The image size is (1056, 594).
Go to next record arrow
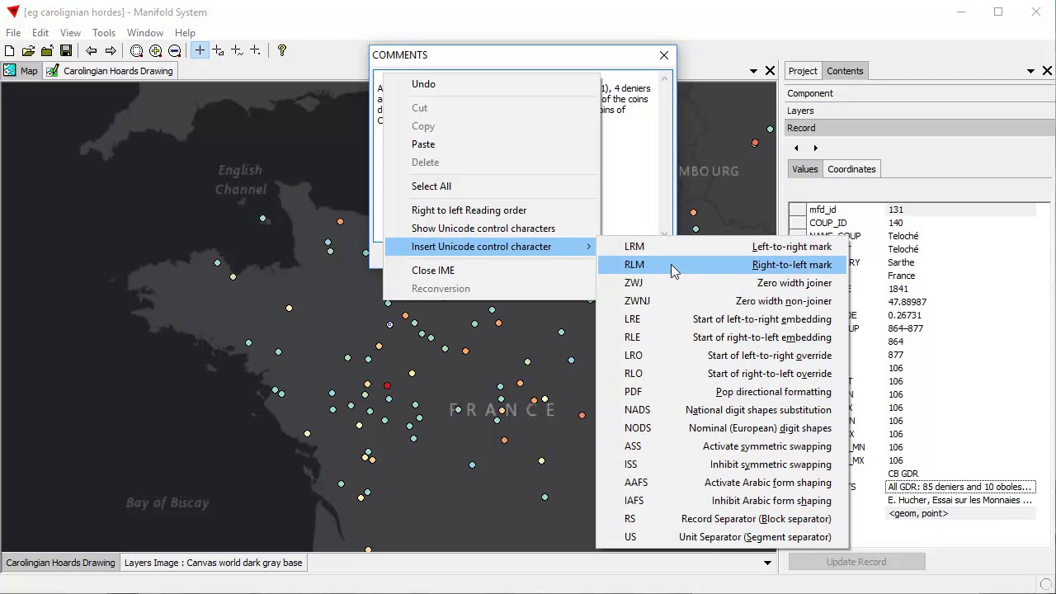tap(815, 148)
